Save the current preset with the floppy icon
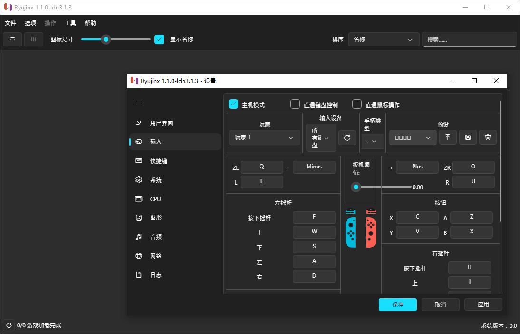520x334 pixels. (467, 137)
